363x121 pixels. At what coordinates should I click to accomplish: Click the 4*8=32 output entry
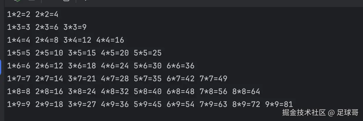(x=115, y=91)
